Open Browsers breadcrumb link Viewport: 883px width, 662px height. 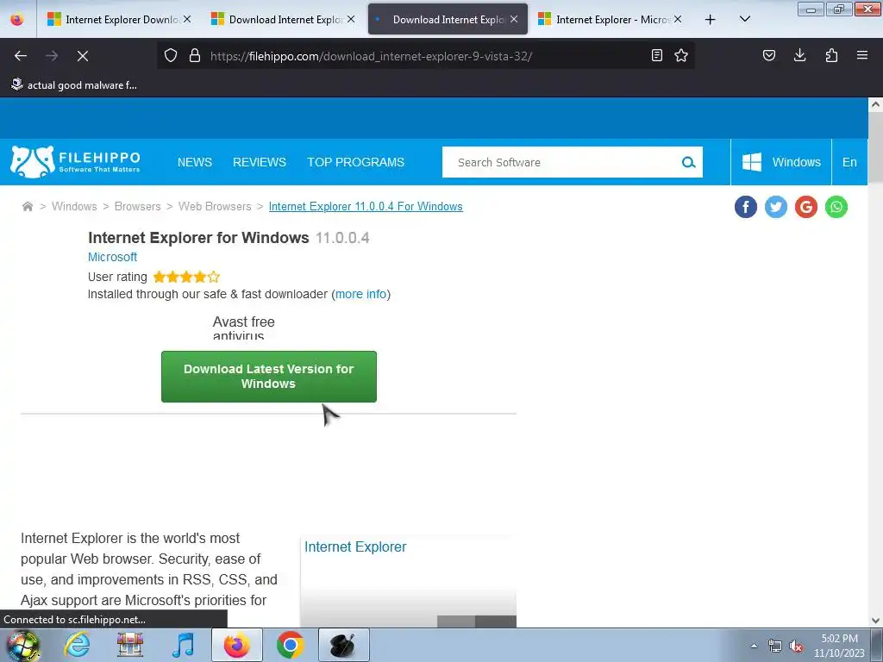[x=137, y=207]
